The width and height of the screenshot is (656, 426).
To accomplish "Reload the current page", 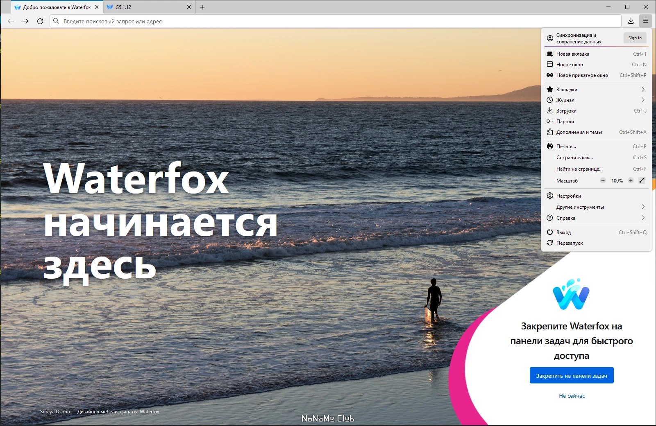I will (x=40, y=21).
